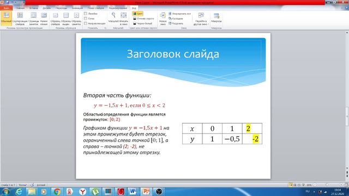
Task: Open Образец заметок master view
Action: pos(76,19)
